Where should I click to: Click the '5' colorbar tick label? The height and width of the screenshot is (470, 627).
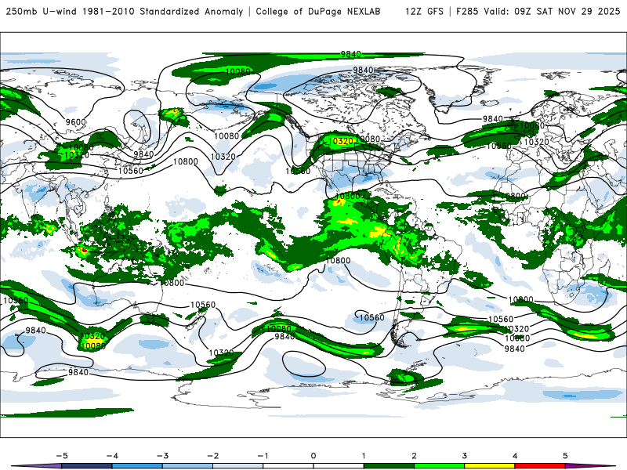pos(565,456)
